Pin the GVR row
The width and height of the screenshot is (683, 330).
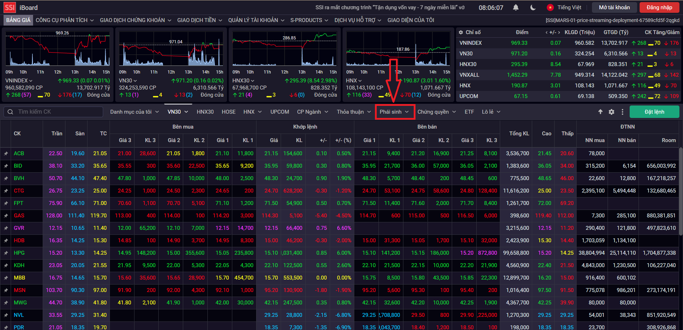click(6, 228)
